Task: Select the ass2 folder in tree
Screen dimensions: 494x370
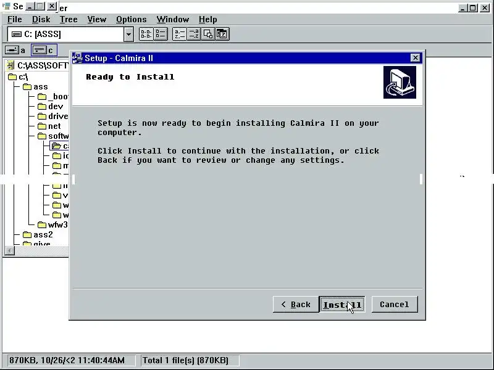Action: point(38,235)
